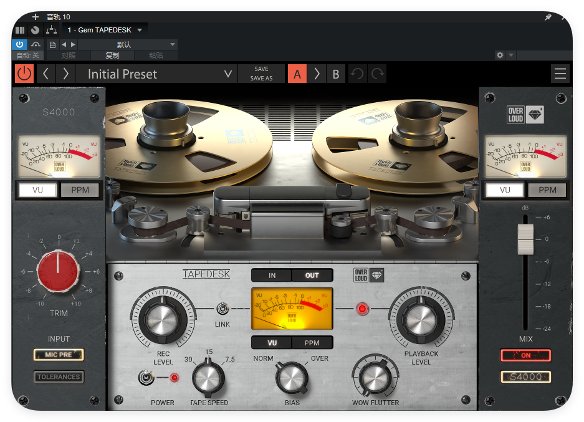Image resolution: width=584 pixels, height=422 pixels.
Task: Click the 复制 copy button
Action: click(x=112, y=55)
